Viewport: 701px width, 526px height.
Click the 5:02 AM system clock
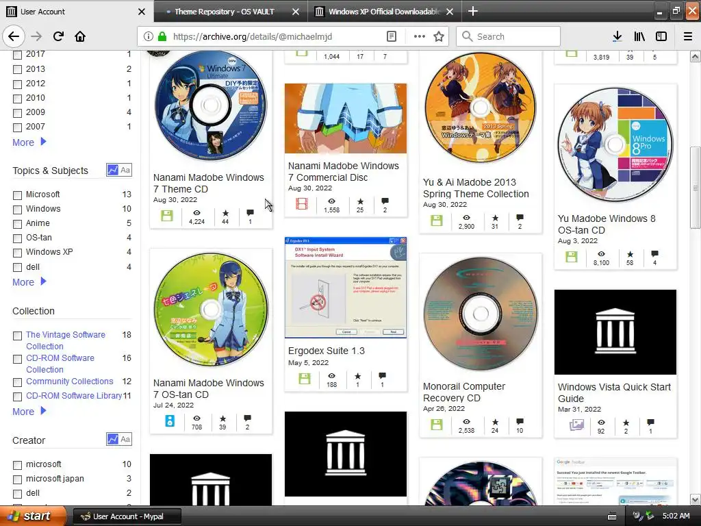click(676, 516)
